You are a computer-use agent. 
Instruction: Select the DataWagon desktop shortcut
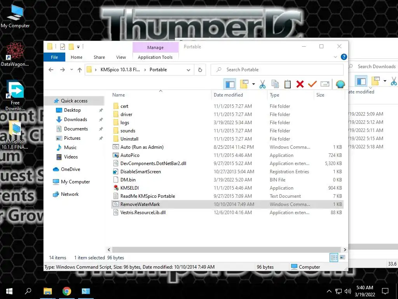coord(15,55)
